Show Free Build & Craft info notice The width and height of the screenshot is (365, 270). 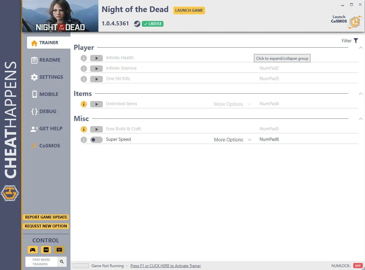coord(83,129)
